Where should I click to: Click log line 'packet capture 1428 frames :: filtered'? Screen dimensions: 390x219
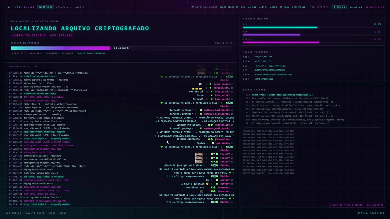[x=46, y=80]
